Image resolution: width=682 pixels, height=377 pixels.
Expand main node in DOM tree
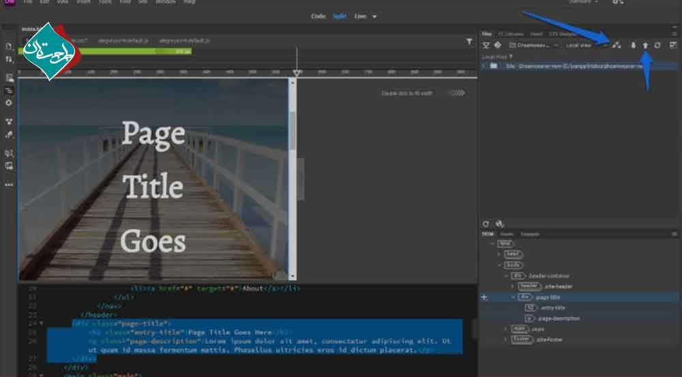coord(506,329)
